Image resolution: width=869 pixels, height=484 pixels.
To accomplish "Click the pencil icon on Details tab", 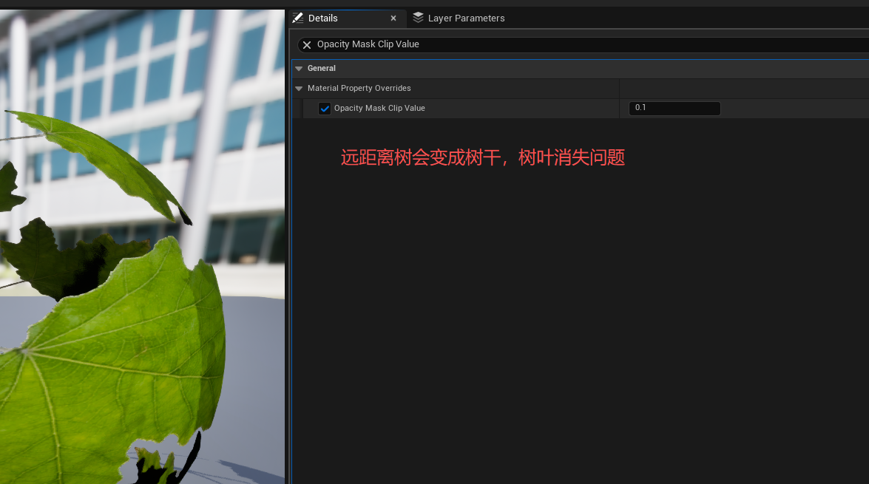I will click(x=298, y=18).
